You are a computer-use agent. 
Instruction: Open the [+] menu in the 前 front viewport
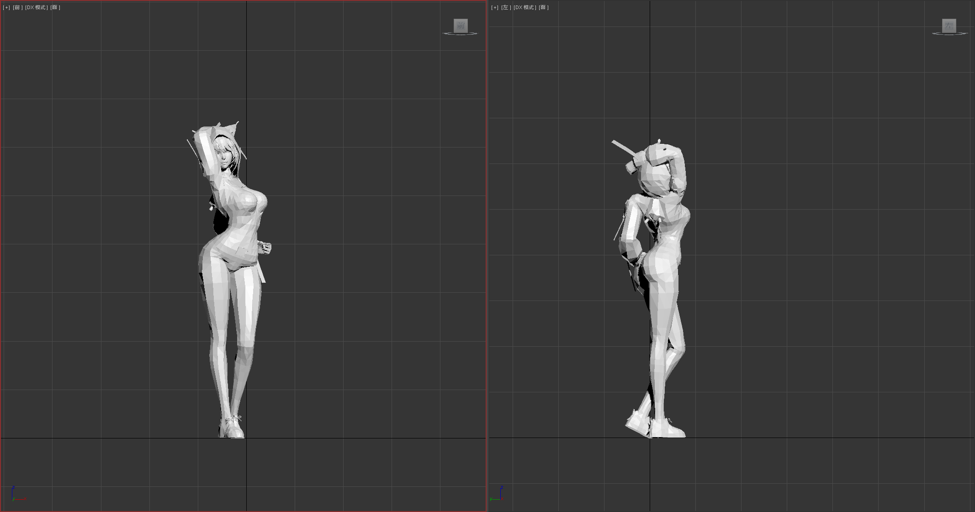coord(6,7)
